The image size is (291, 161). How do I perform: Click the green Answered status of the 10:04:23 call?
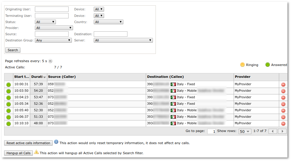pos(9,97)
